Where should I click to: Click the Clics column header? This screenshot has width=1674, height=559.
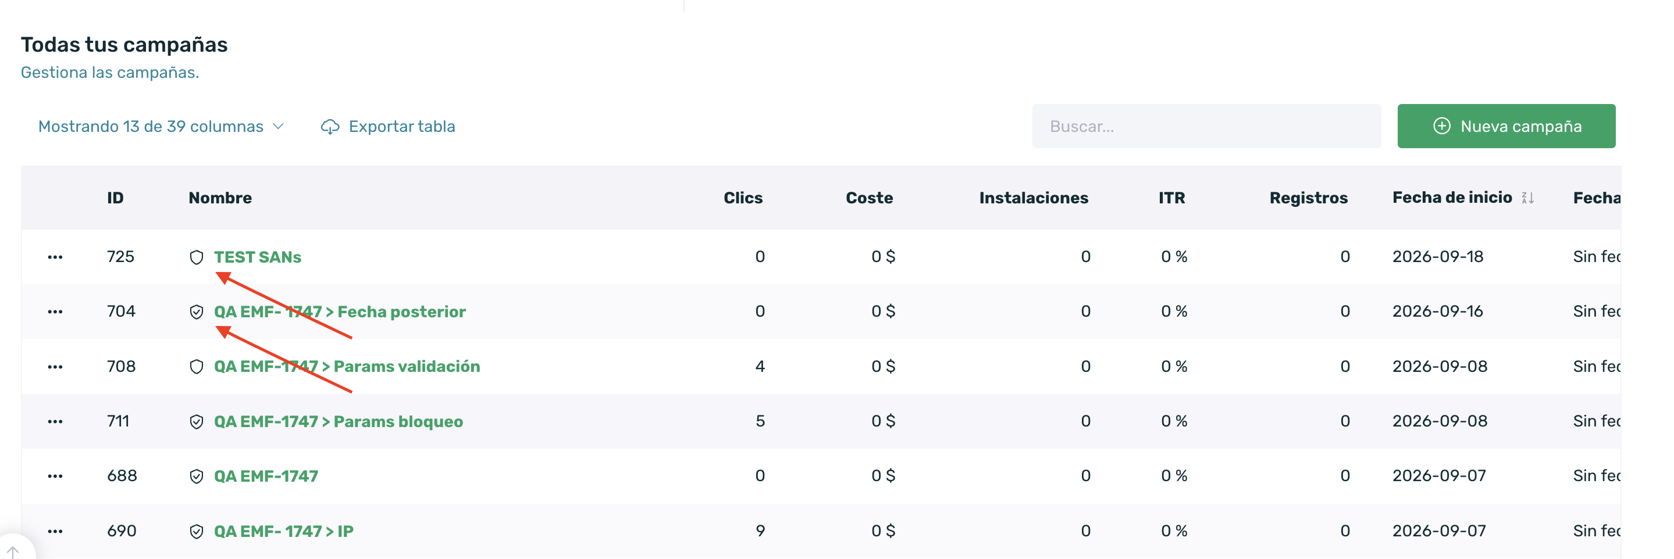(x=743, y=198)
